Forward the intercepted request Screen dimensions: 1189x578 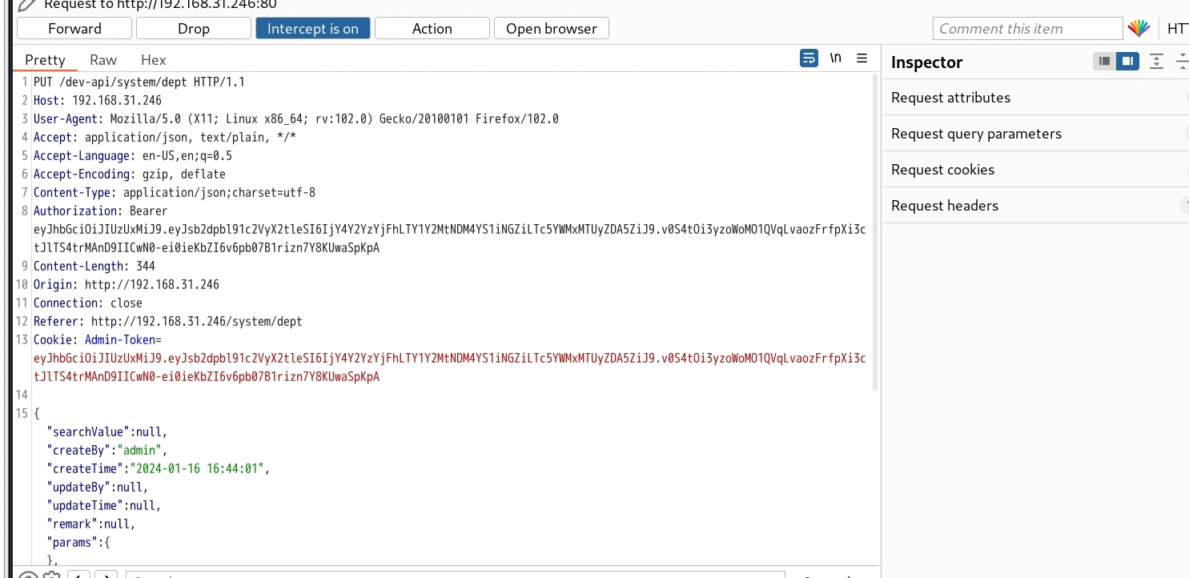click(74, 29)
